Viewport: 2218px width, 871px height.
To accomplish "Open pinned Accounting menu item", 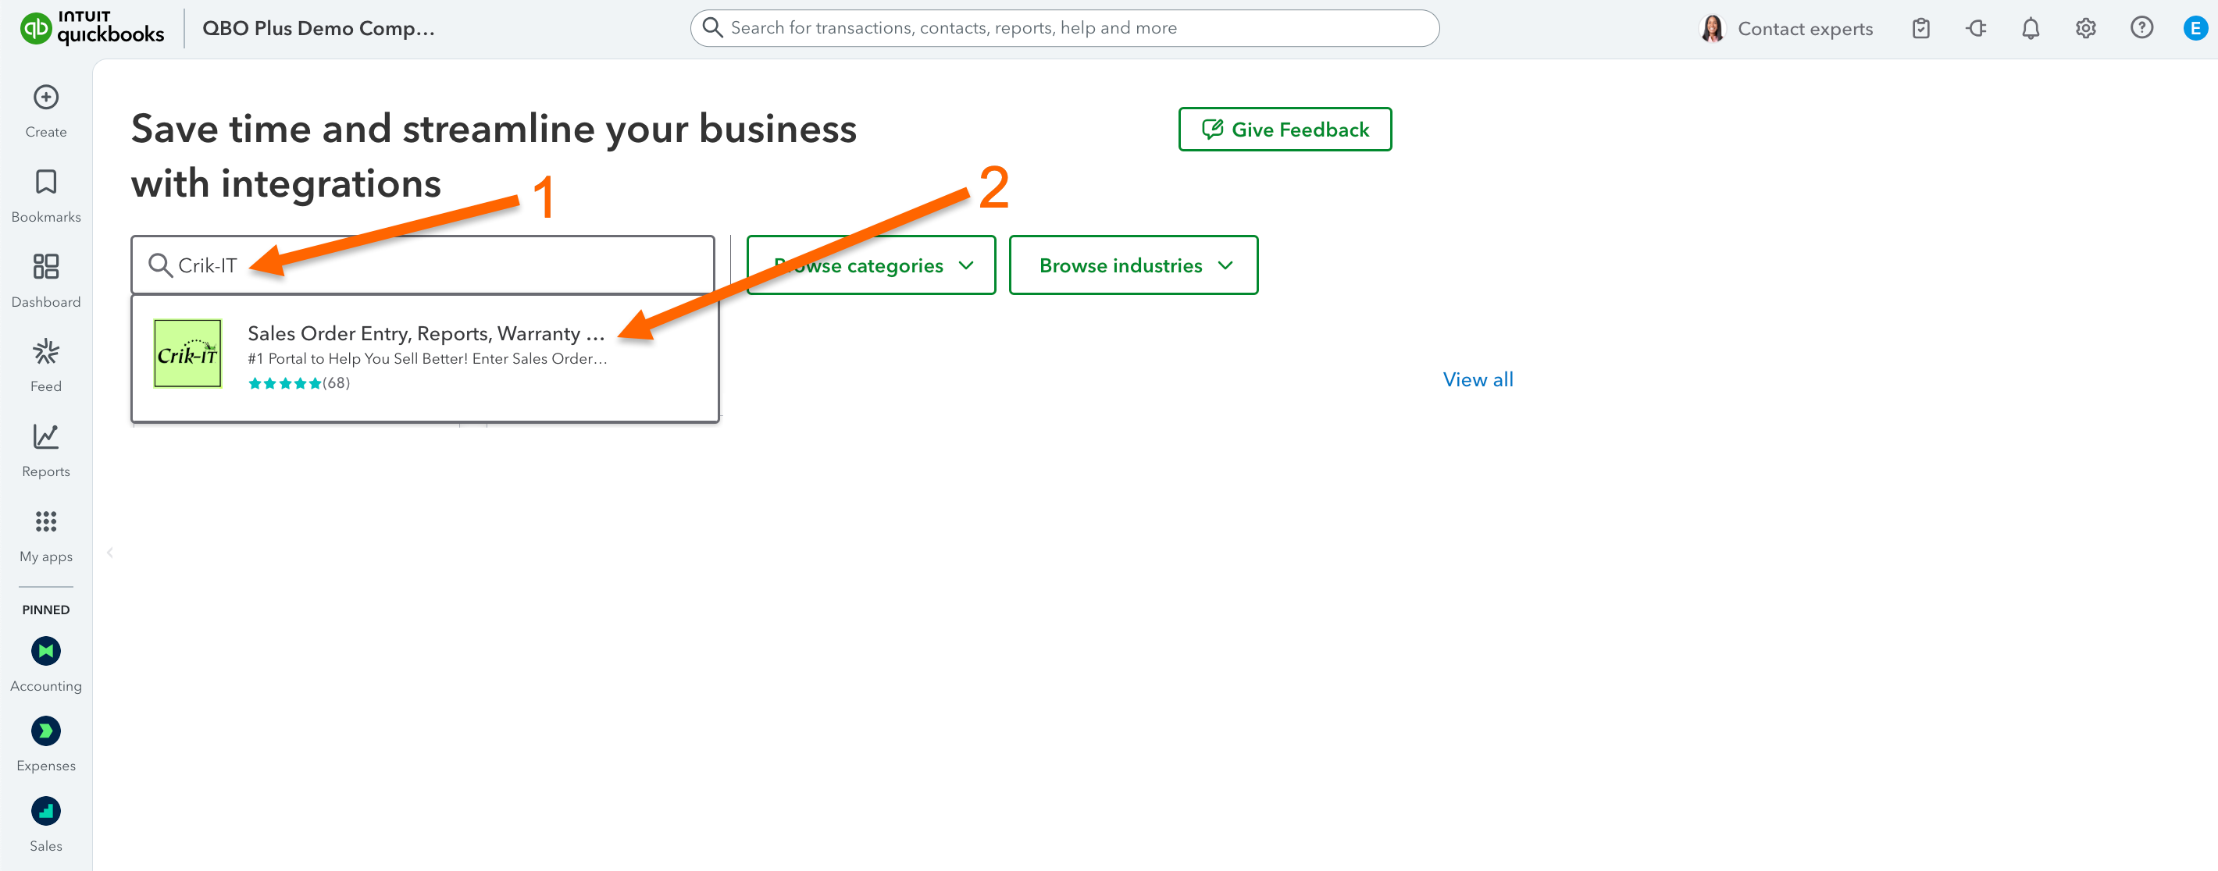I will coord(45,652).
